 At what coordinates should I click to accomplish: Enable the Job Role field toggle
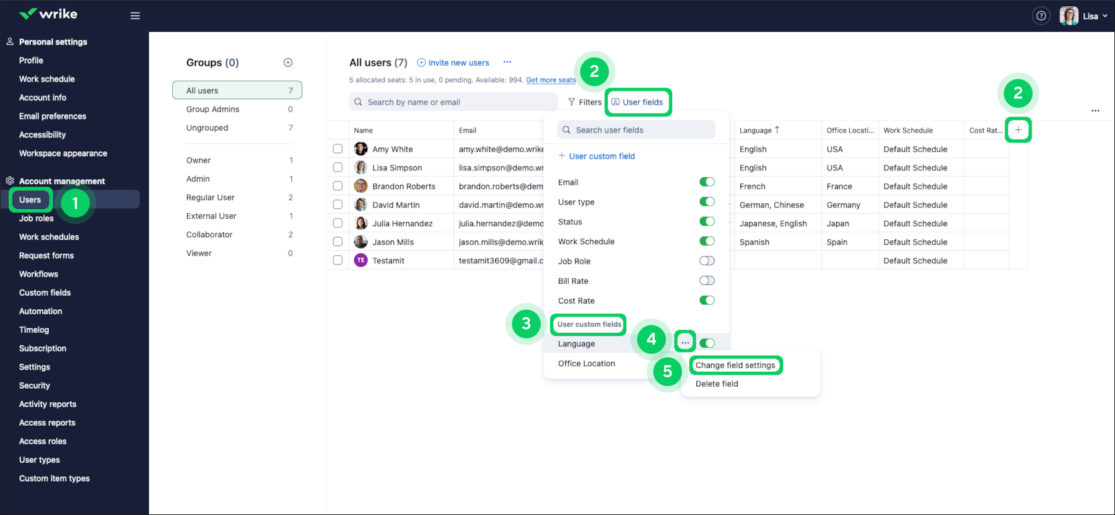pos(707,261)
